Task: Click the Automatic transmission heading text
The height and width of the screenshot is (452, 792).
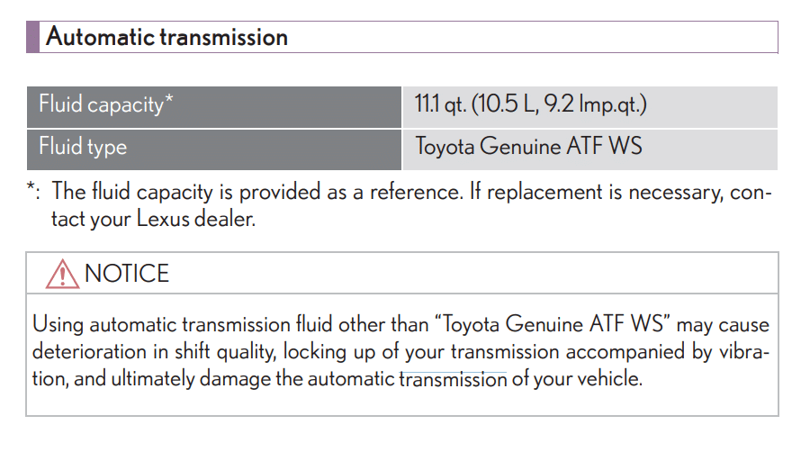Action: pos(166,37)
